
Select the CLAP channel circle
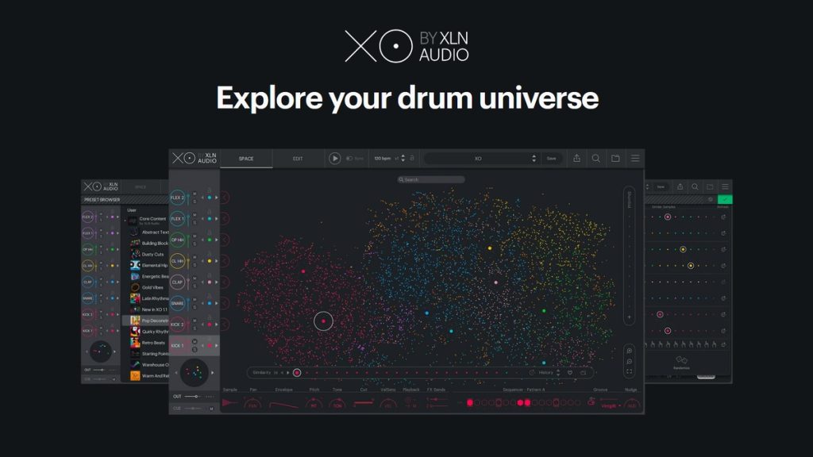click(177, 282)
